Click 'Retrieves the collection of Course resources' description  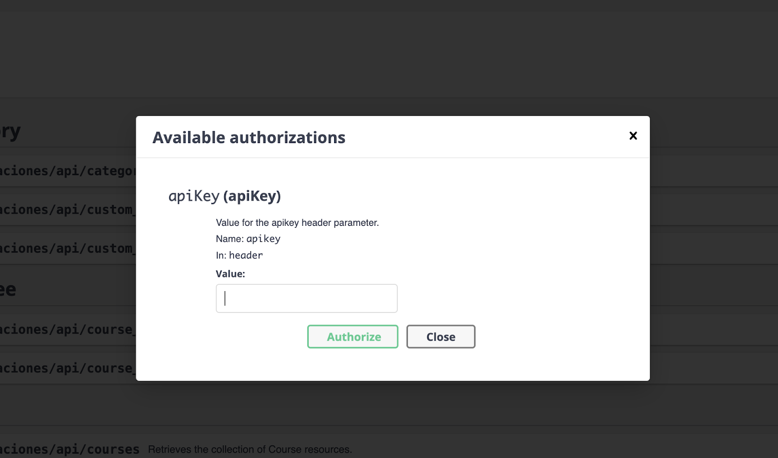pyautogui.click(x=249, y=449)
